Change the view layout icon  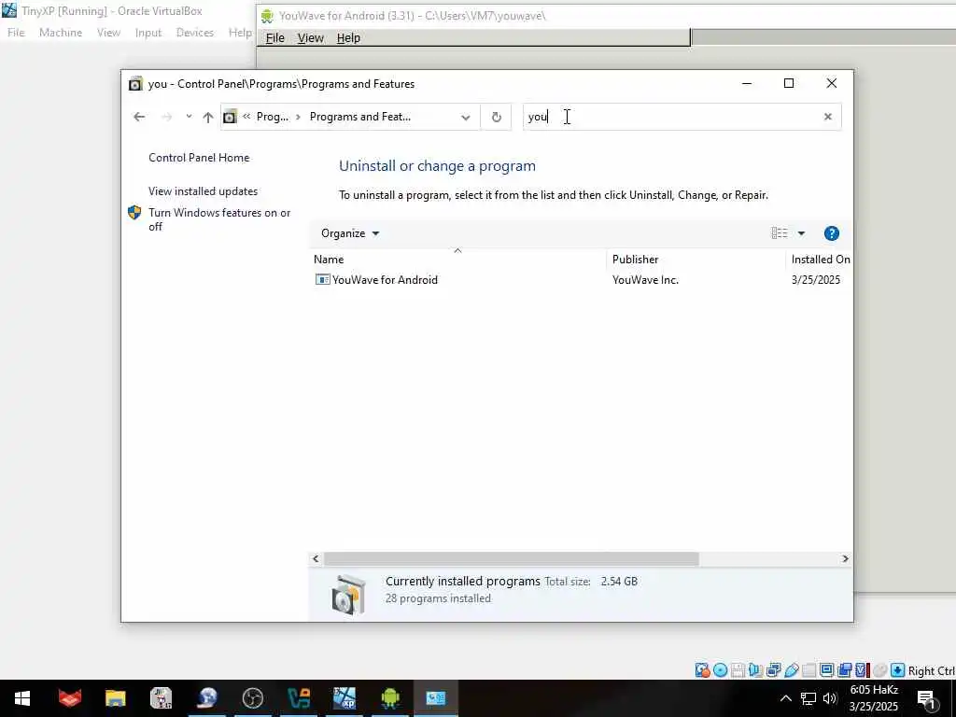pos(780,233)
